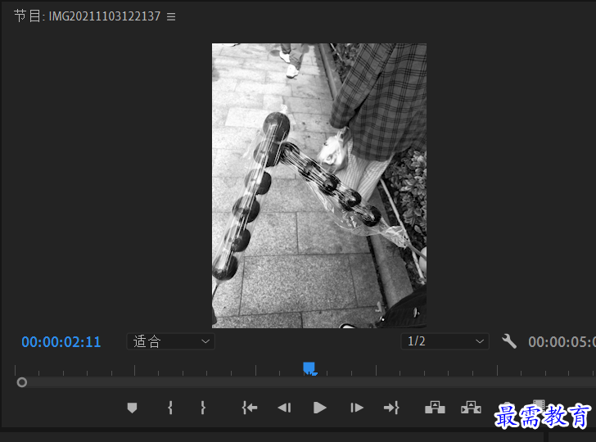Open the playback resolution dropdown showing 1/2
This screenshot has width=596, height=442.
(445, 341)
